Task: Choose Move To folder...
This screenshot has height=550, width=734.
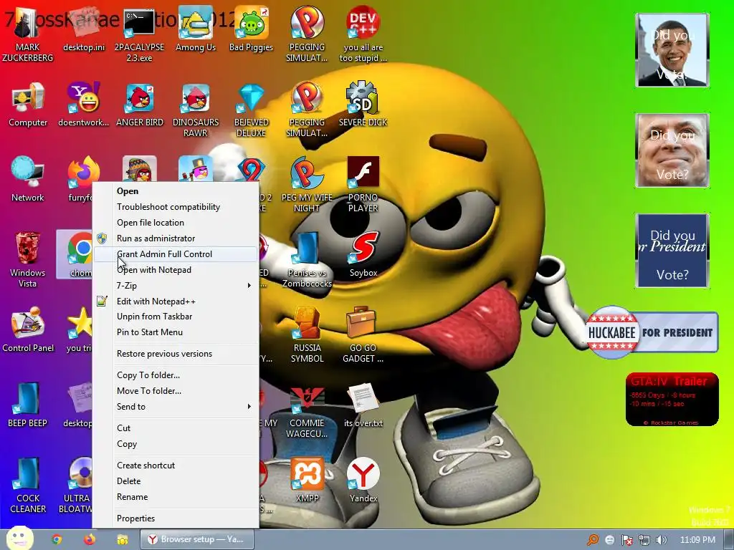Action: coord(176,391)
